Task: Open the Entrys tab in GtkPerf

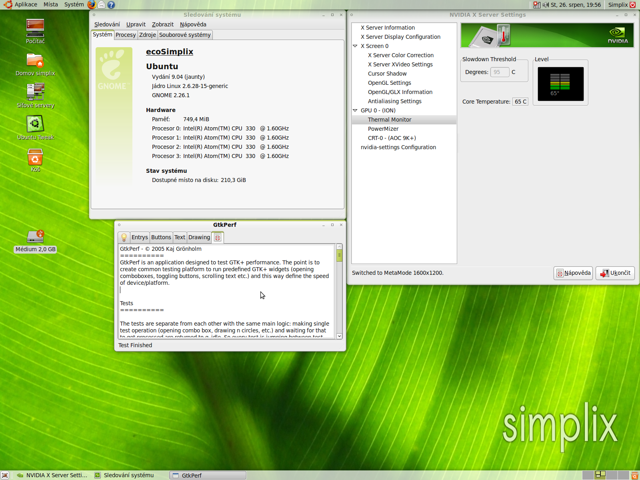Action: click(x=140, y=237)
